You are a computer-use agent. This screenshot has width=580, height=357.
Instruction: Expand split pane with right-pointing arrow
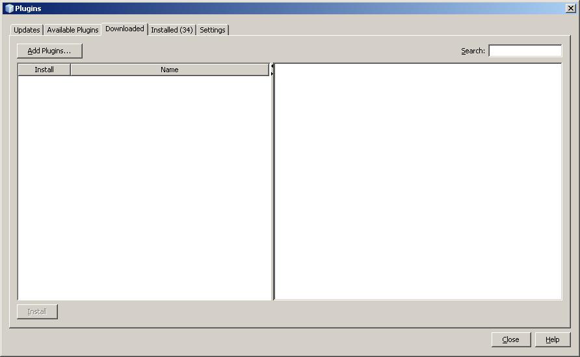272,73
